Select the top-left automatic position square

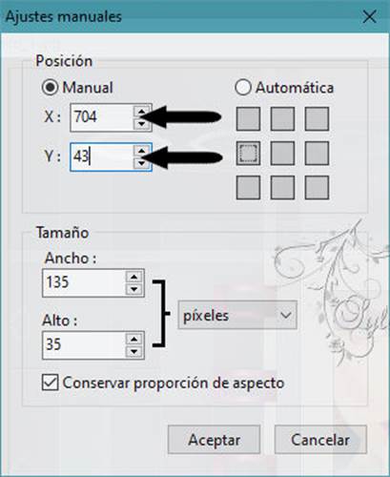[248, 119]
